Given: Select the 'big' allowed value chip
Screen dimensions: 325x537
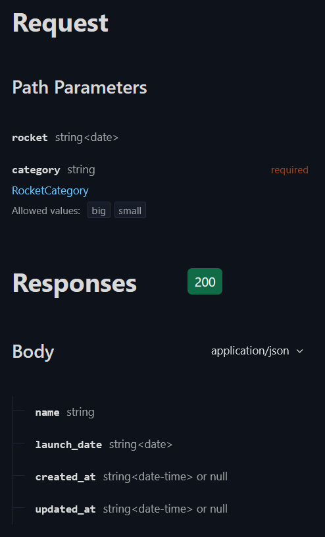Looking at the screenshot, I should (x=99, y=210).
